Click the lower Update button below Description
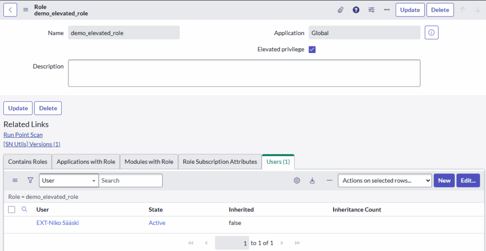Screen dimensions: 486x251 click(x=18, y=108)
